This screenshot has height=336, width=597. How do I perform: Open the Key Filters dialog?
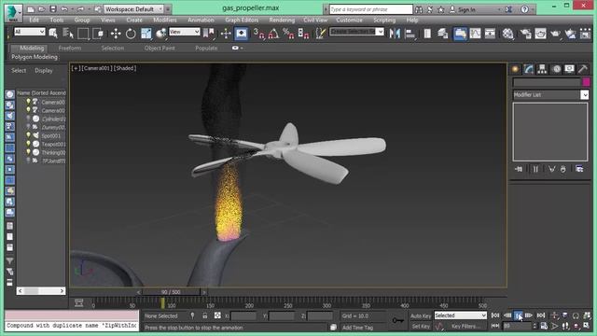(x=465, y=327)
